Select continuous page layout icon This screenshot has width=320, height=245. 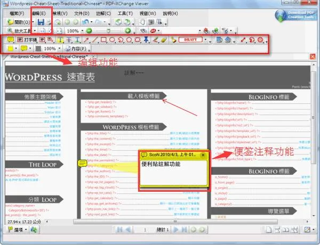pyautogui.click(x=277, y=230)
